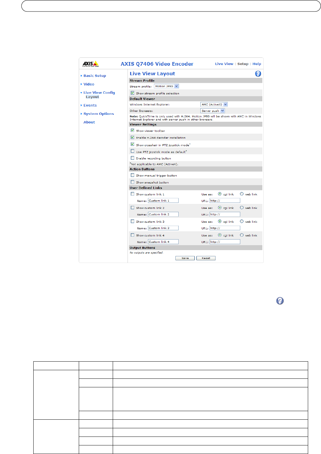Screen dimensions: 321x454
Task: Click the Custom link 3 name field
Action: point(163,228)
